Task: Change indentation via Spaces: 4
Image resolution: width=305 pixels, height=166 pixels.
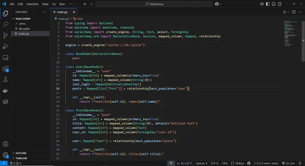Action: [x=201, y=163]
